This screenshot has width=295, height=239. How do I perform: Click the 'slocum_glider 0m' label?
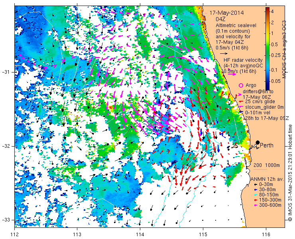click(x=264, y=107)
